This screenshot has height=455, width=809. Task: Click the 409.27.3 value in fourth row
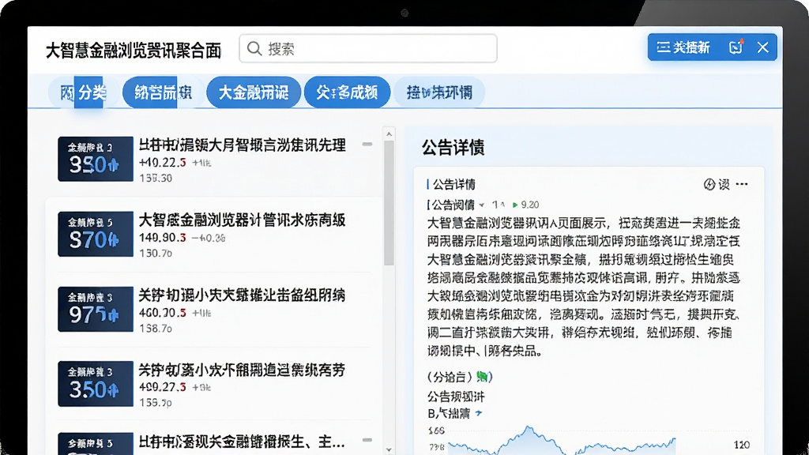tap(163, 387)
